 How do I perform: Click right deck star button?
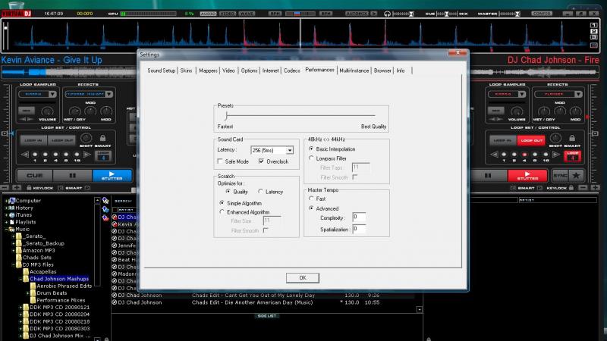pyautogui.click(x=576, y=176)
